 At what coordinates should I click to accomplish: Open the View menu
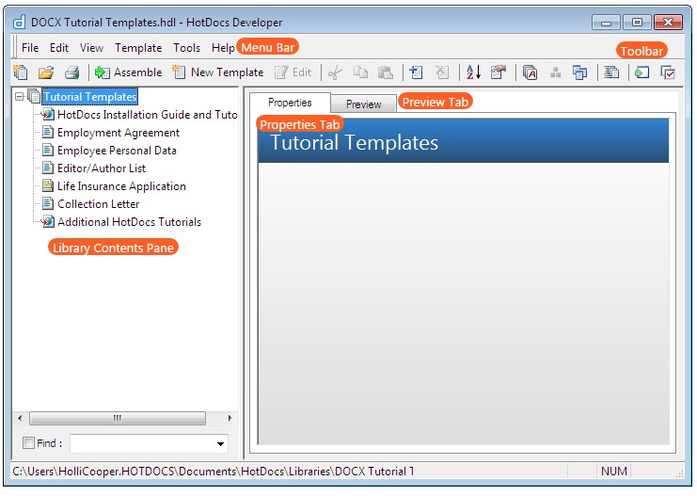point(91,48)
